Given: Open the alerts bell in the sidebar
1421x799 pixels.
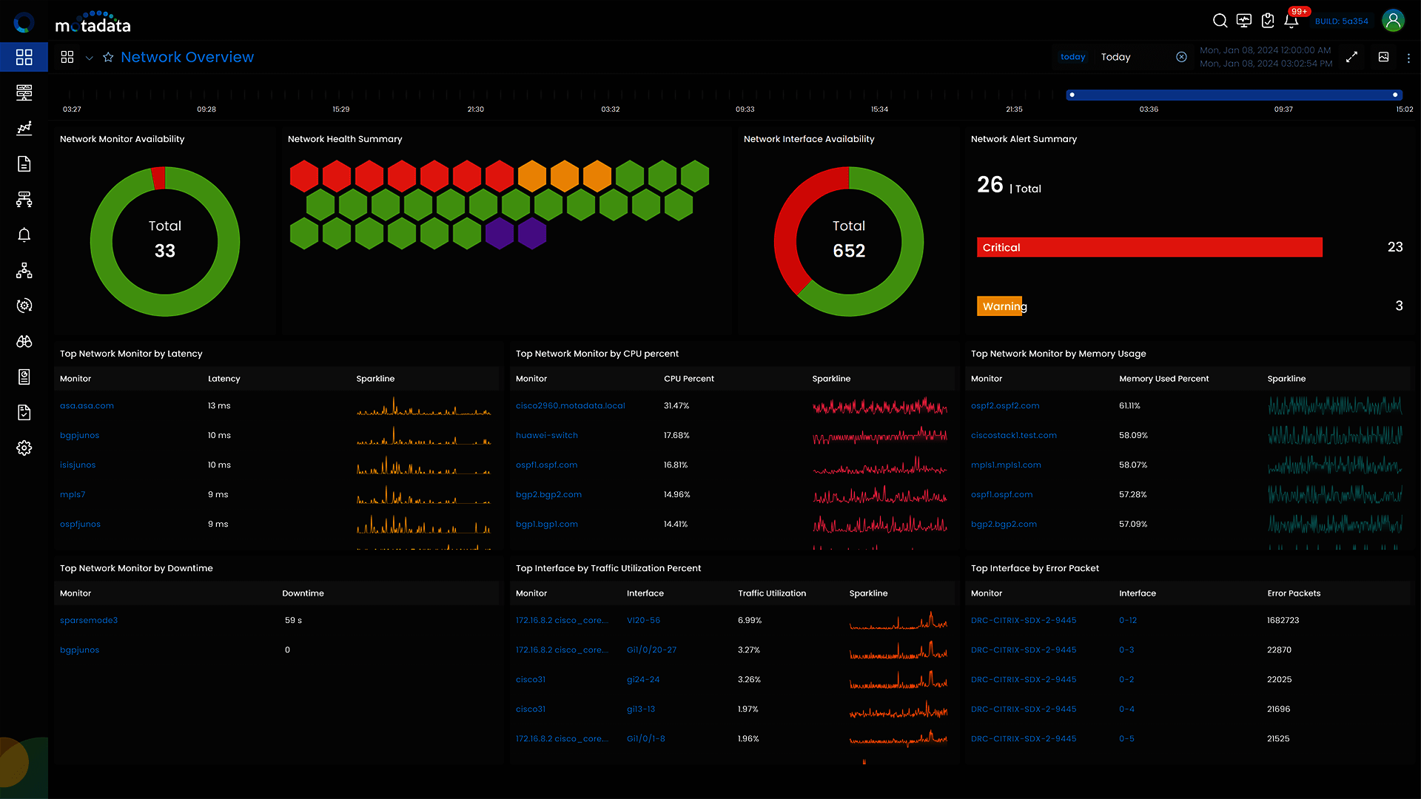Looking at the screenshot, I should click(24, 235).
